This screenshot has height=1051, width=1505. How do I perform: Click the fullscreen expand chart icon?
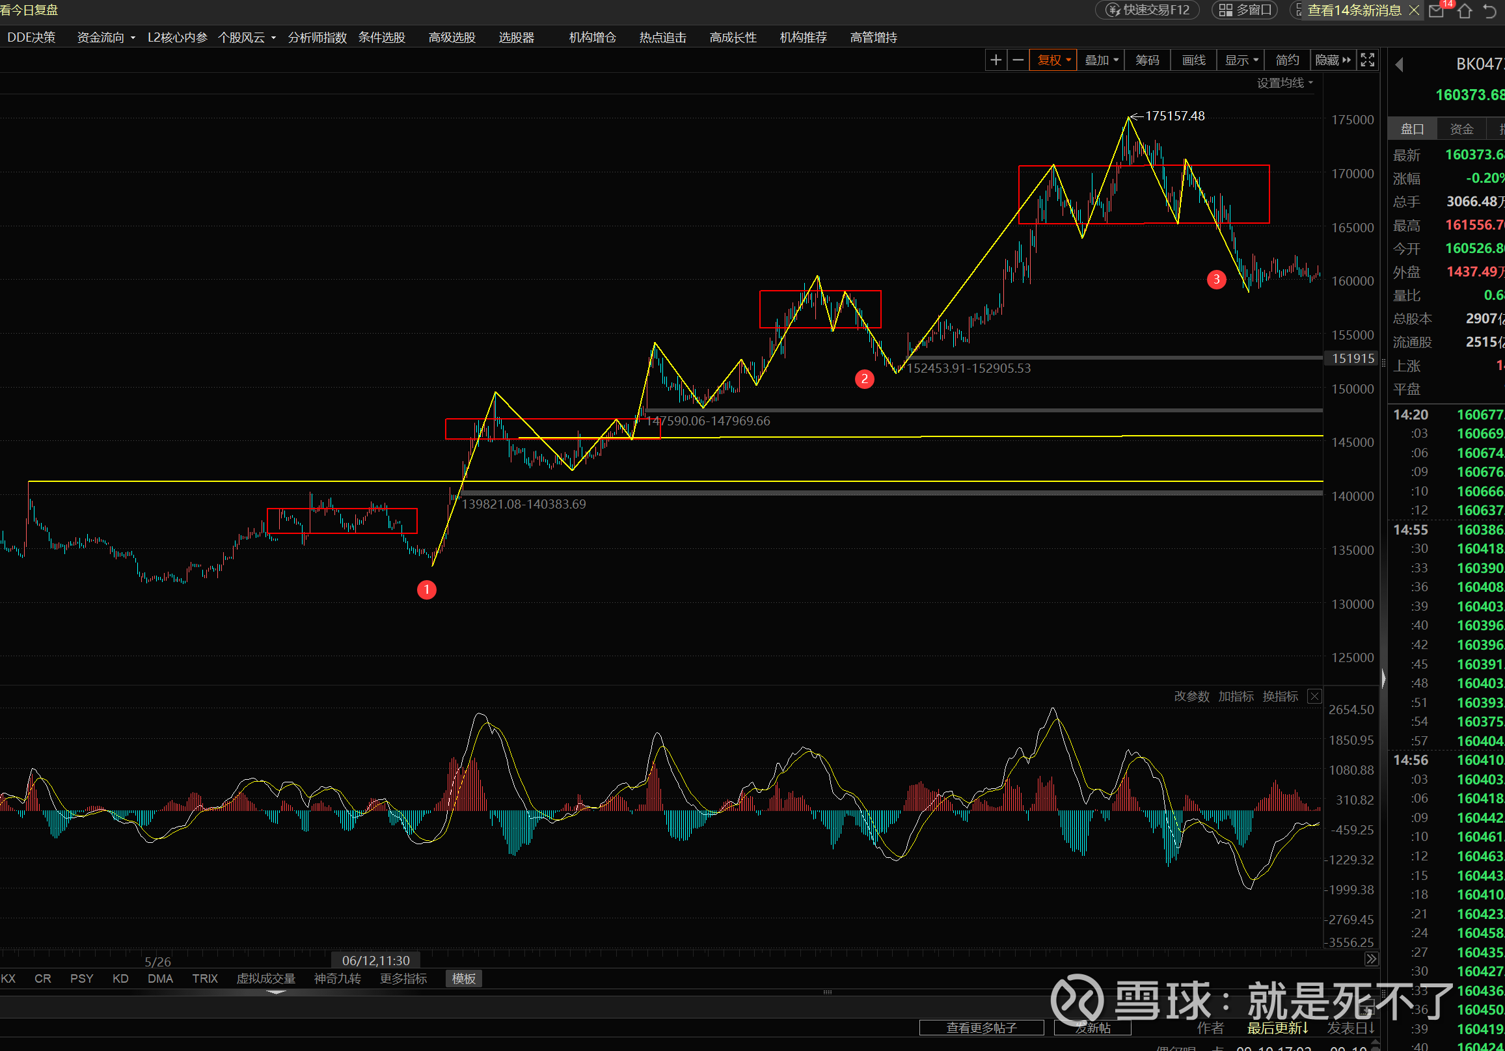(x=1367, y=60)
